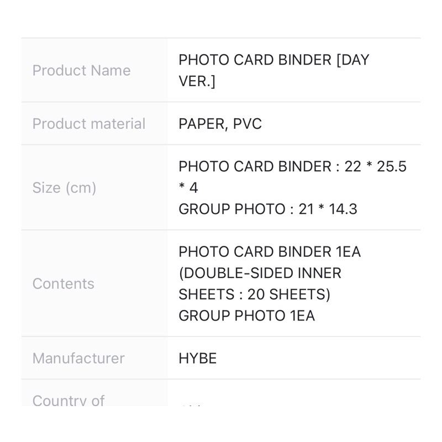This screenshot has width=442, height=442.
Task: Click the partially visible Country of label
Action: click(68, 401)
